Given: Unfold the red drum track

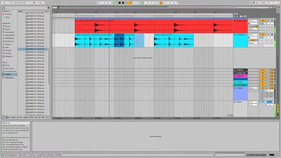Looking at the screenshot, I should (x=235, y=21).
